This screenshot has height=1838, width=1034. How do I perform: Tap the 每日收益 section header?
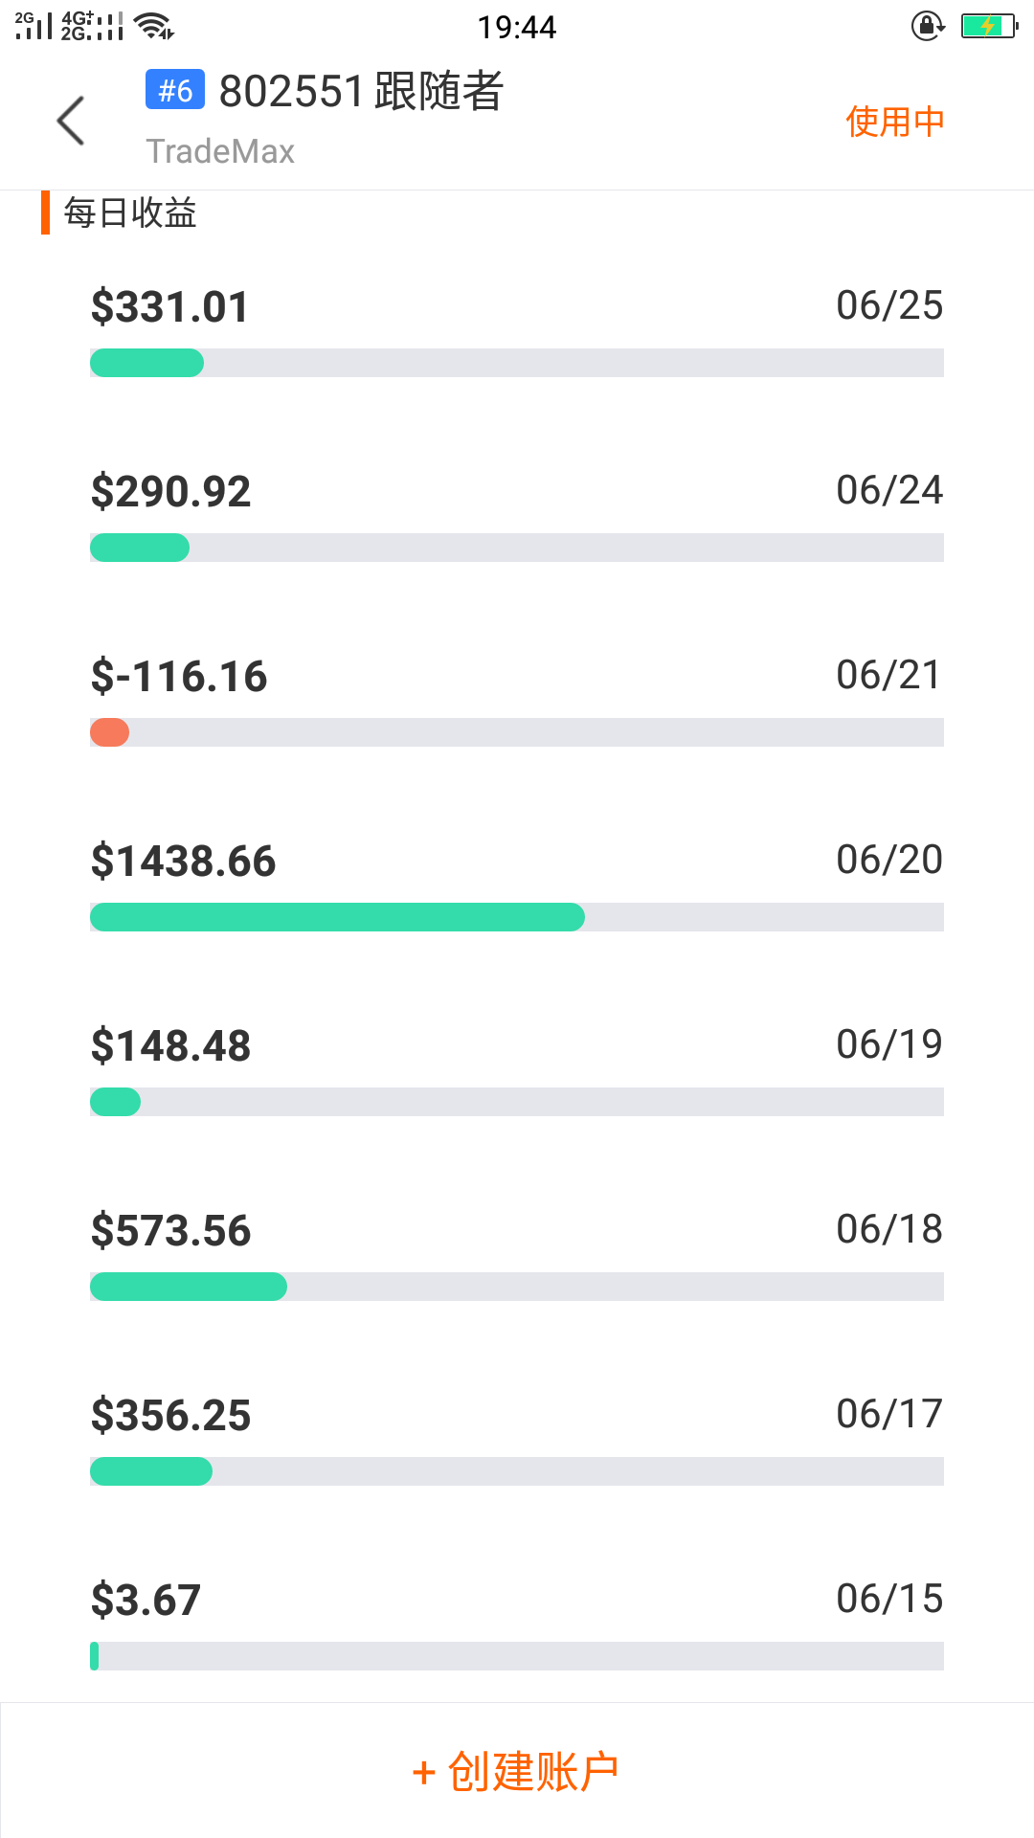pos(130,213)
